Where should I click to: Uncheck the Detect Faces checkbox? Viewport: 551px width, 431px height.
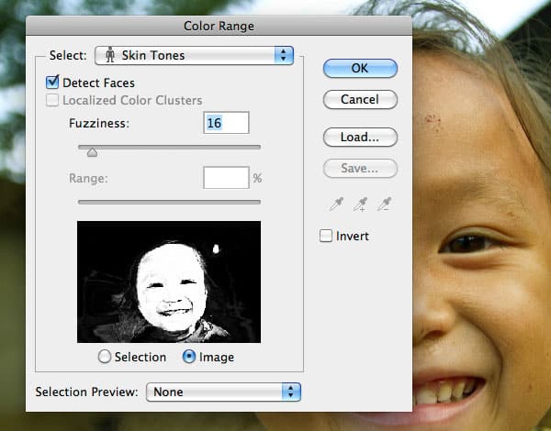52,83
